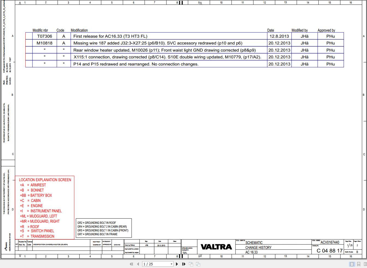Image resolution: width=367 pixels, height=268 pixels.
Task: Click 'SCHEMATIC' title in title block
Action: [x=254, y=243]
